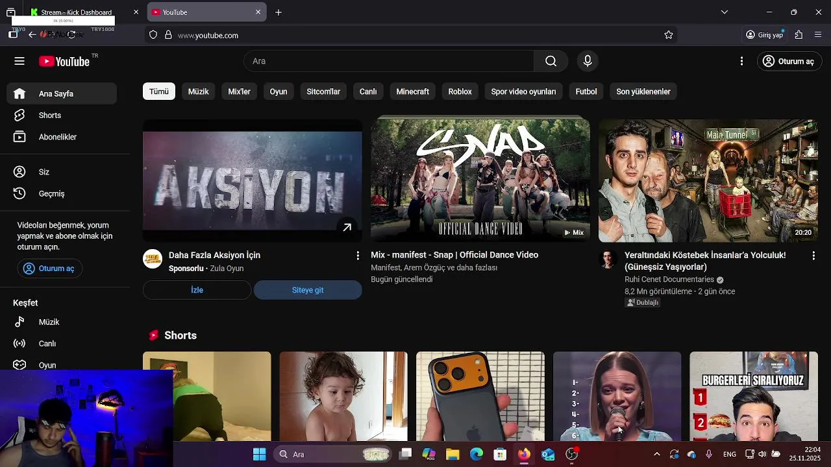
Task: Select Spor video oyunları chip
Action: coord(523,91)
